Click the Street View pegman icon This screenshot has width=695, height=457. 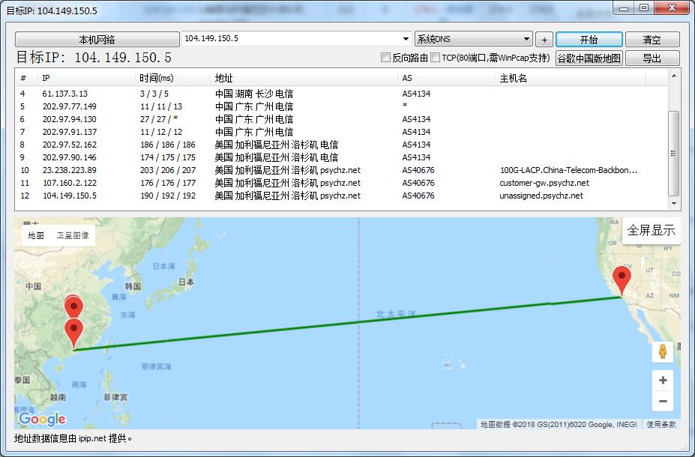(x=662, y=351)
